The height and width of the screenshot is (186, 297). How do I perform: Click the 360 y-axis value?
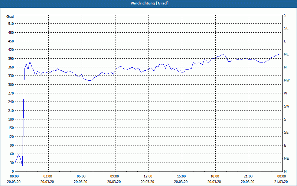11,67
